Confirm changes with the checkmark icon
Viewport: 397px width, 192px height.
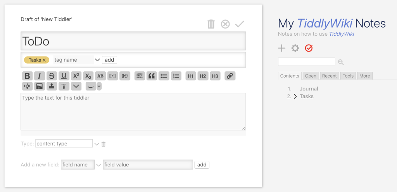(x=240, y=24)
